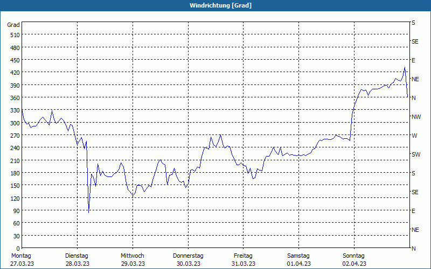Screen dimensions: 431x269
Task: Click the '180' axis value
Action: [x=15, y=173]
